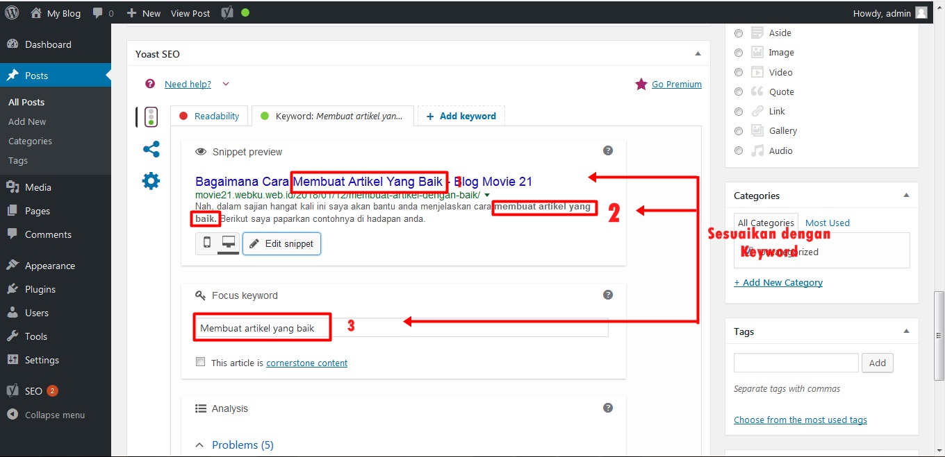Expand the Need help dropdown chevron
Screen dimensions: 945x457
(225, 84)
